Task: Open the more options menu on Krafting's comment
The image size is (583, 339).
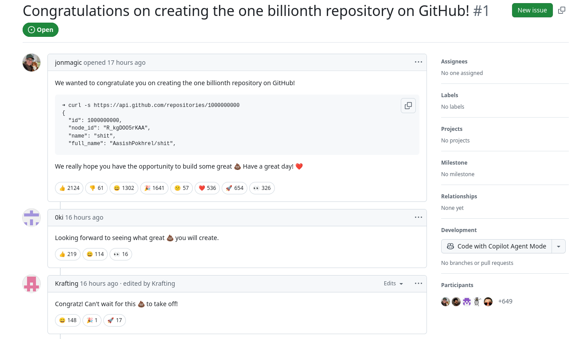Action: [419, 283]
